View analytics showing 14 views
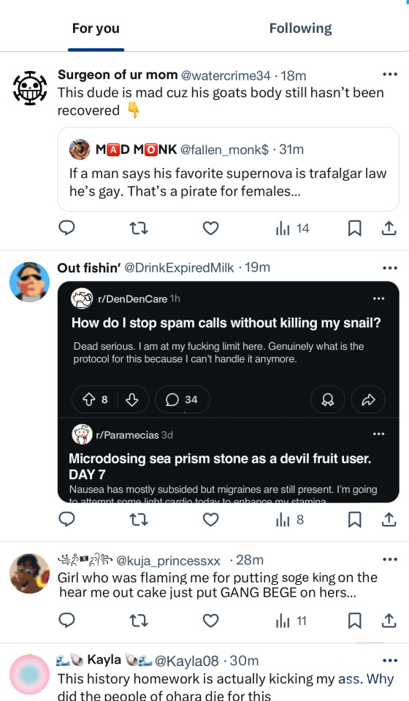This screenshot has width=409, height=701. [292, 229]
